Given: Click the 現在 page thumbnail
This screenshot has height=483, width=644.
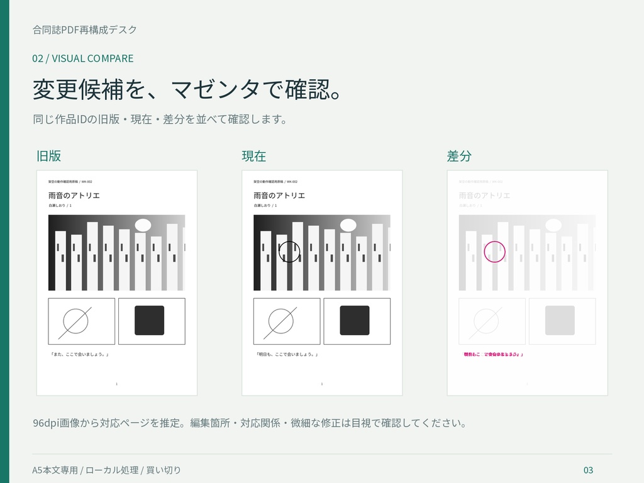Looking at the screenshot, I should [322, 283].
